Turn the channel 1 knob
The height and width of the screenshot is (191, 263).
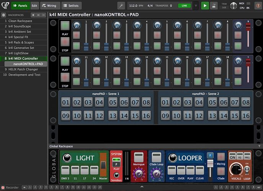(x=77, y=25)
